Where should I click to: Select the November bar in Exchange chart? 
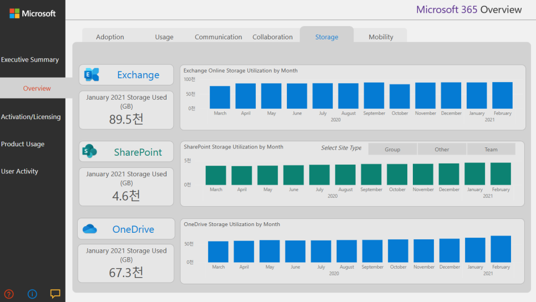(425, 95)
